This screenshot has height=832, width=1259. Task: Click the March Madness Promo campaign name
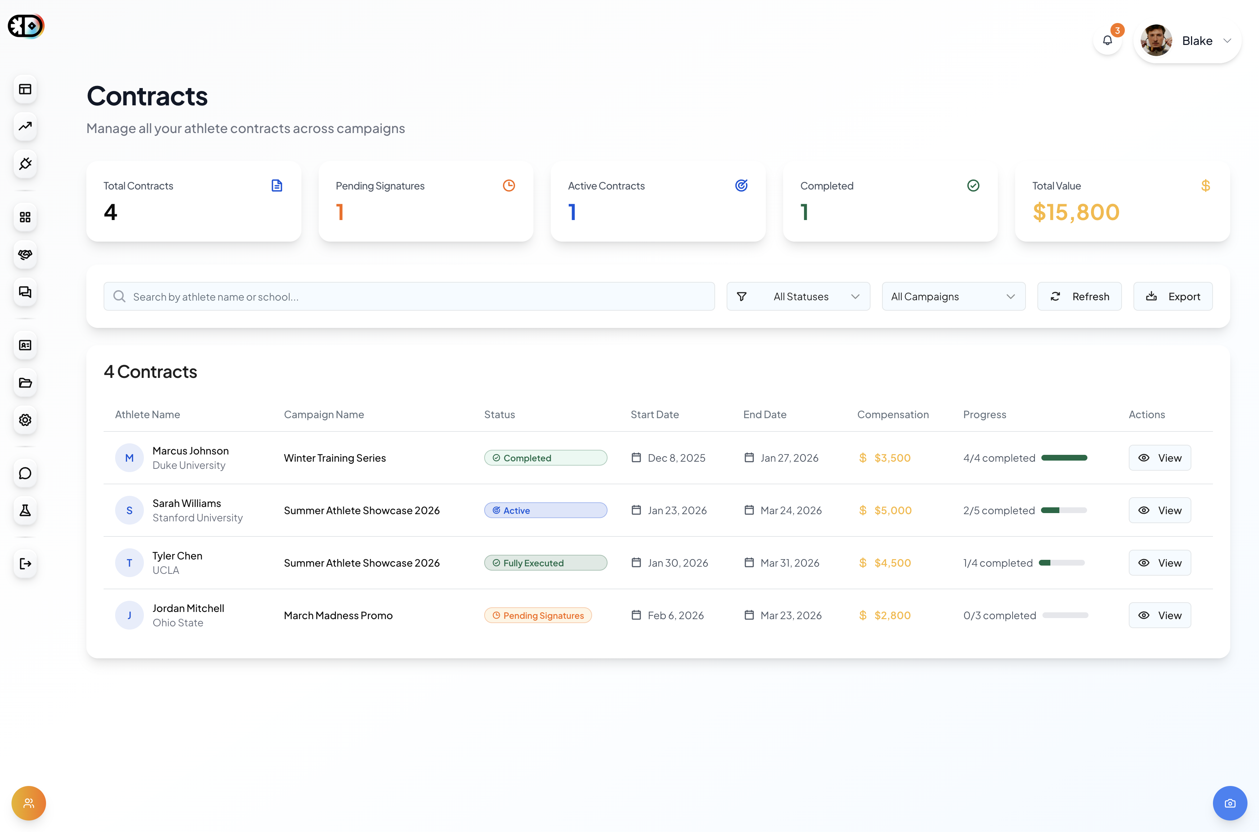pyautogui.click(x=338, y=616)
